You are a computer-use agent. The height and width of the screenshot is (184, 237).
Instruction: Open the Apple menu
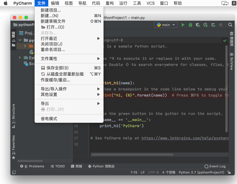click(6, 3)
